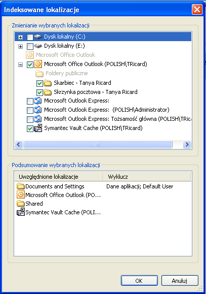
Task: Uncheck Microsoft Office Outlook (POLISH\TRicard) checkbox
Action: (x=30, y=64)
